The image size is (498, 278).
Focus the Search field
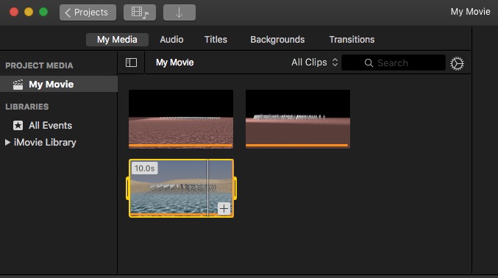click(x=394, y=63)
